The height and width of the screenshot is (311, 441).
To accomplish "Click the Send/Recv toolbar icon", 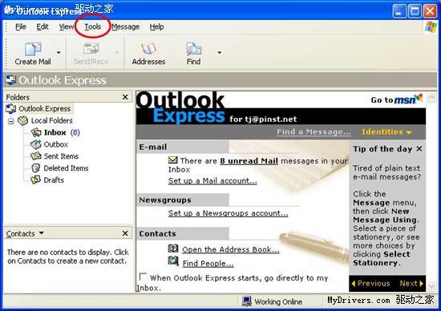I will coord(91,49).
